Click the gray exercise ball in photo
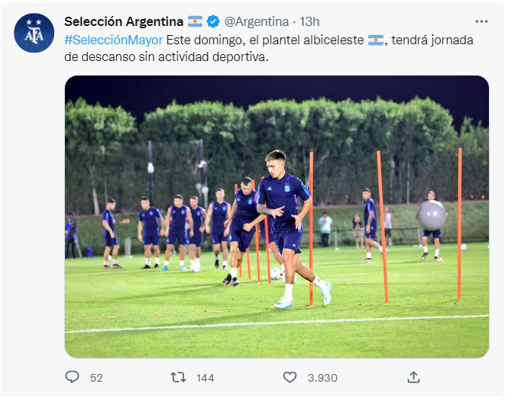This screenshot has width=521, height=400. pyautogui.click(x=432, y=215)
